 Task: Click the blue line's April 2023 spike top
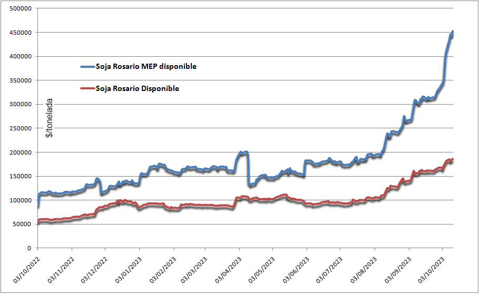click(243, 152)
